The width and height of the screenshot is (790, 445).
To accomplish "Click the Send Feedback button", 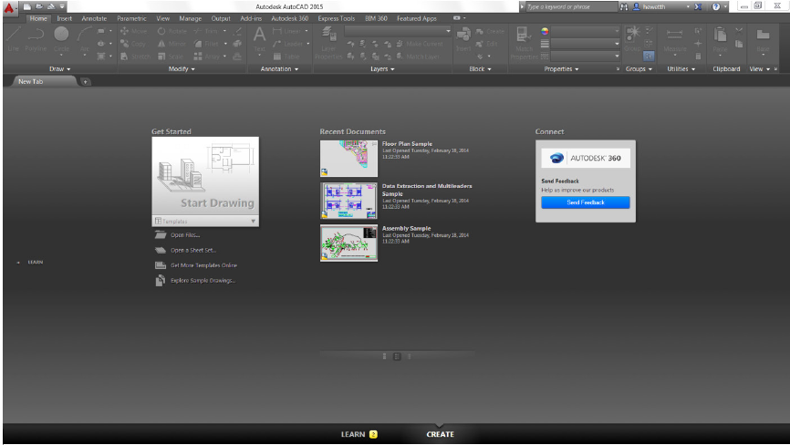I will 586,202.
